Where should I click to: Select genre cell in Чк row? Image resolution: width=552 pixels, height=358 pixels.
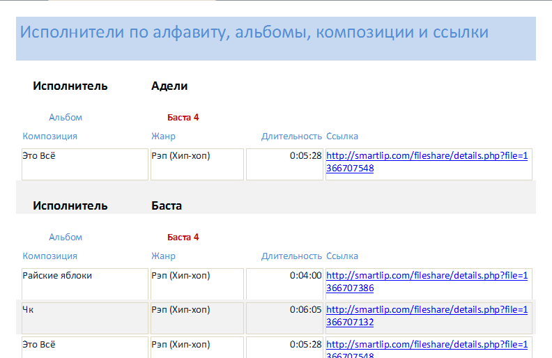[x=197, y=318]
